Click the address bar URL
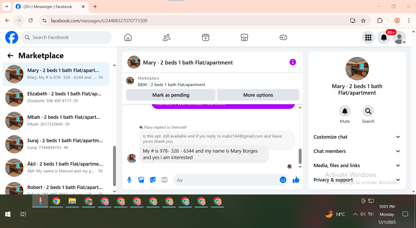This screenshot has width=416, height=228. pyautogui.click(x=99, y=21)
